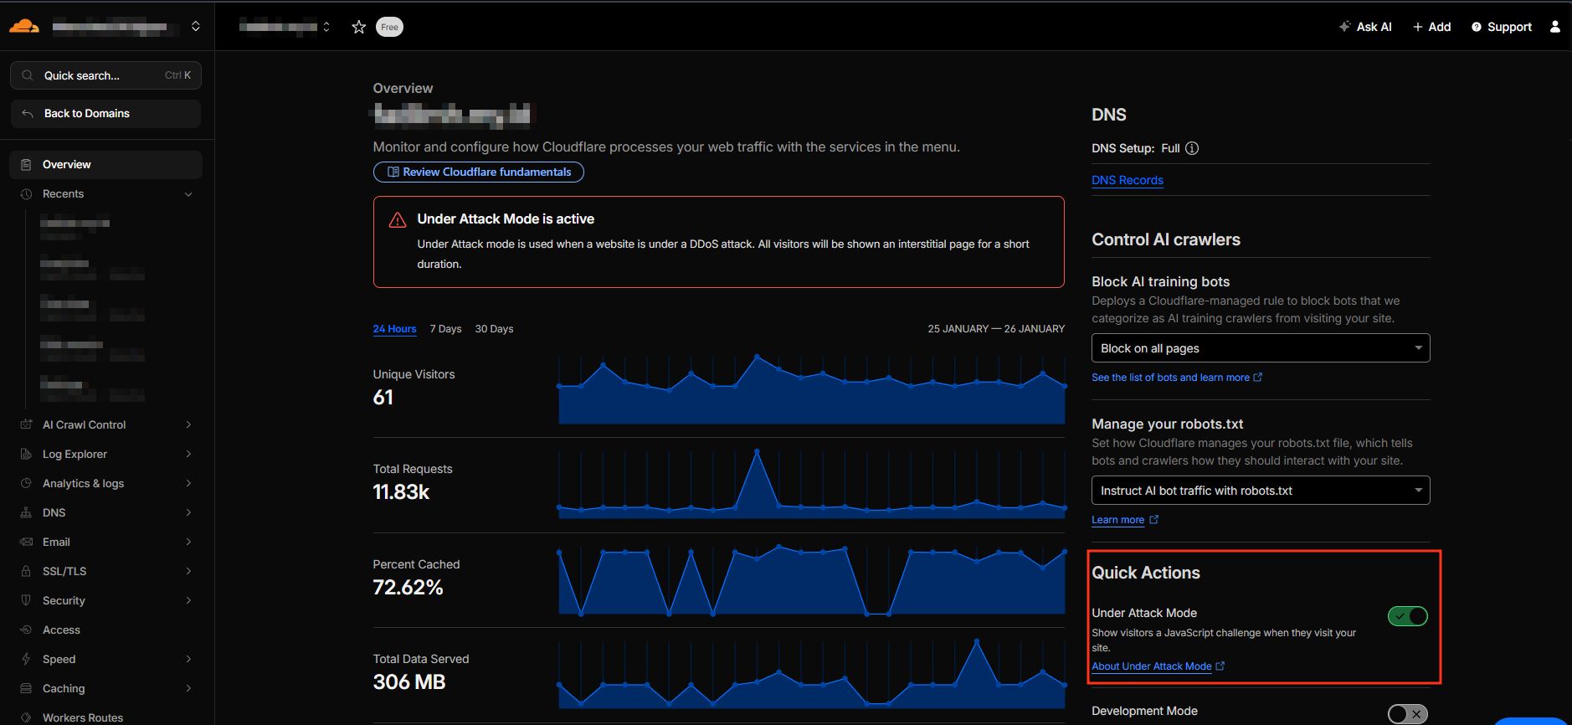Click the Total Requests peak point
The width and height of the screenshot is (1572, 725).
tap(758, 451)
